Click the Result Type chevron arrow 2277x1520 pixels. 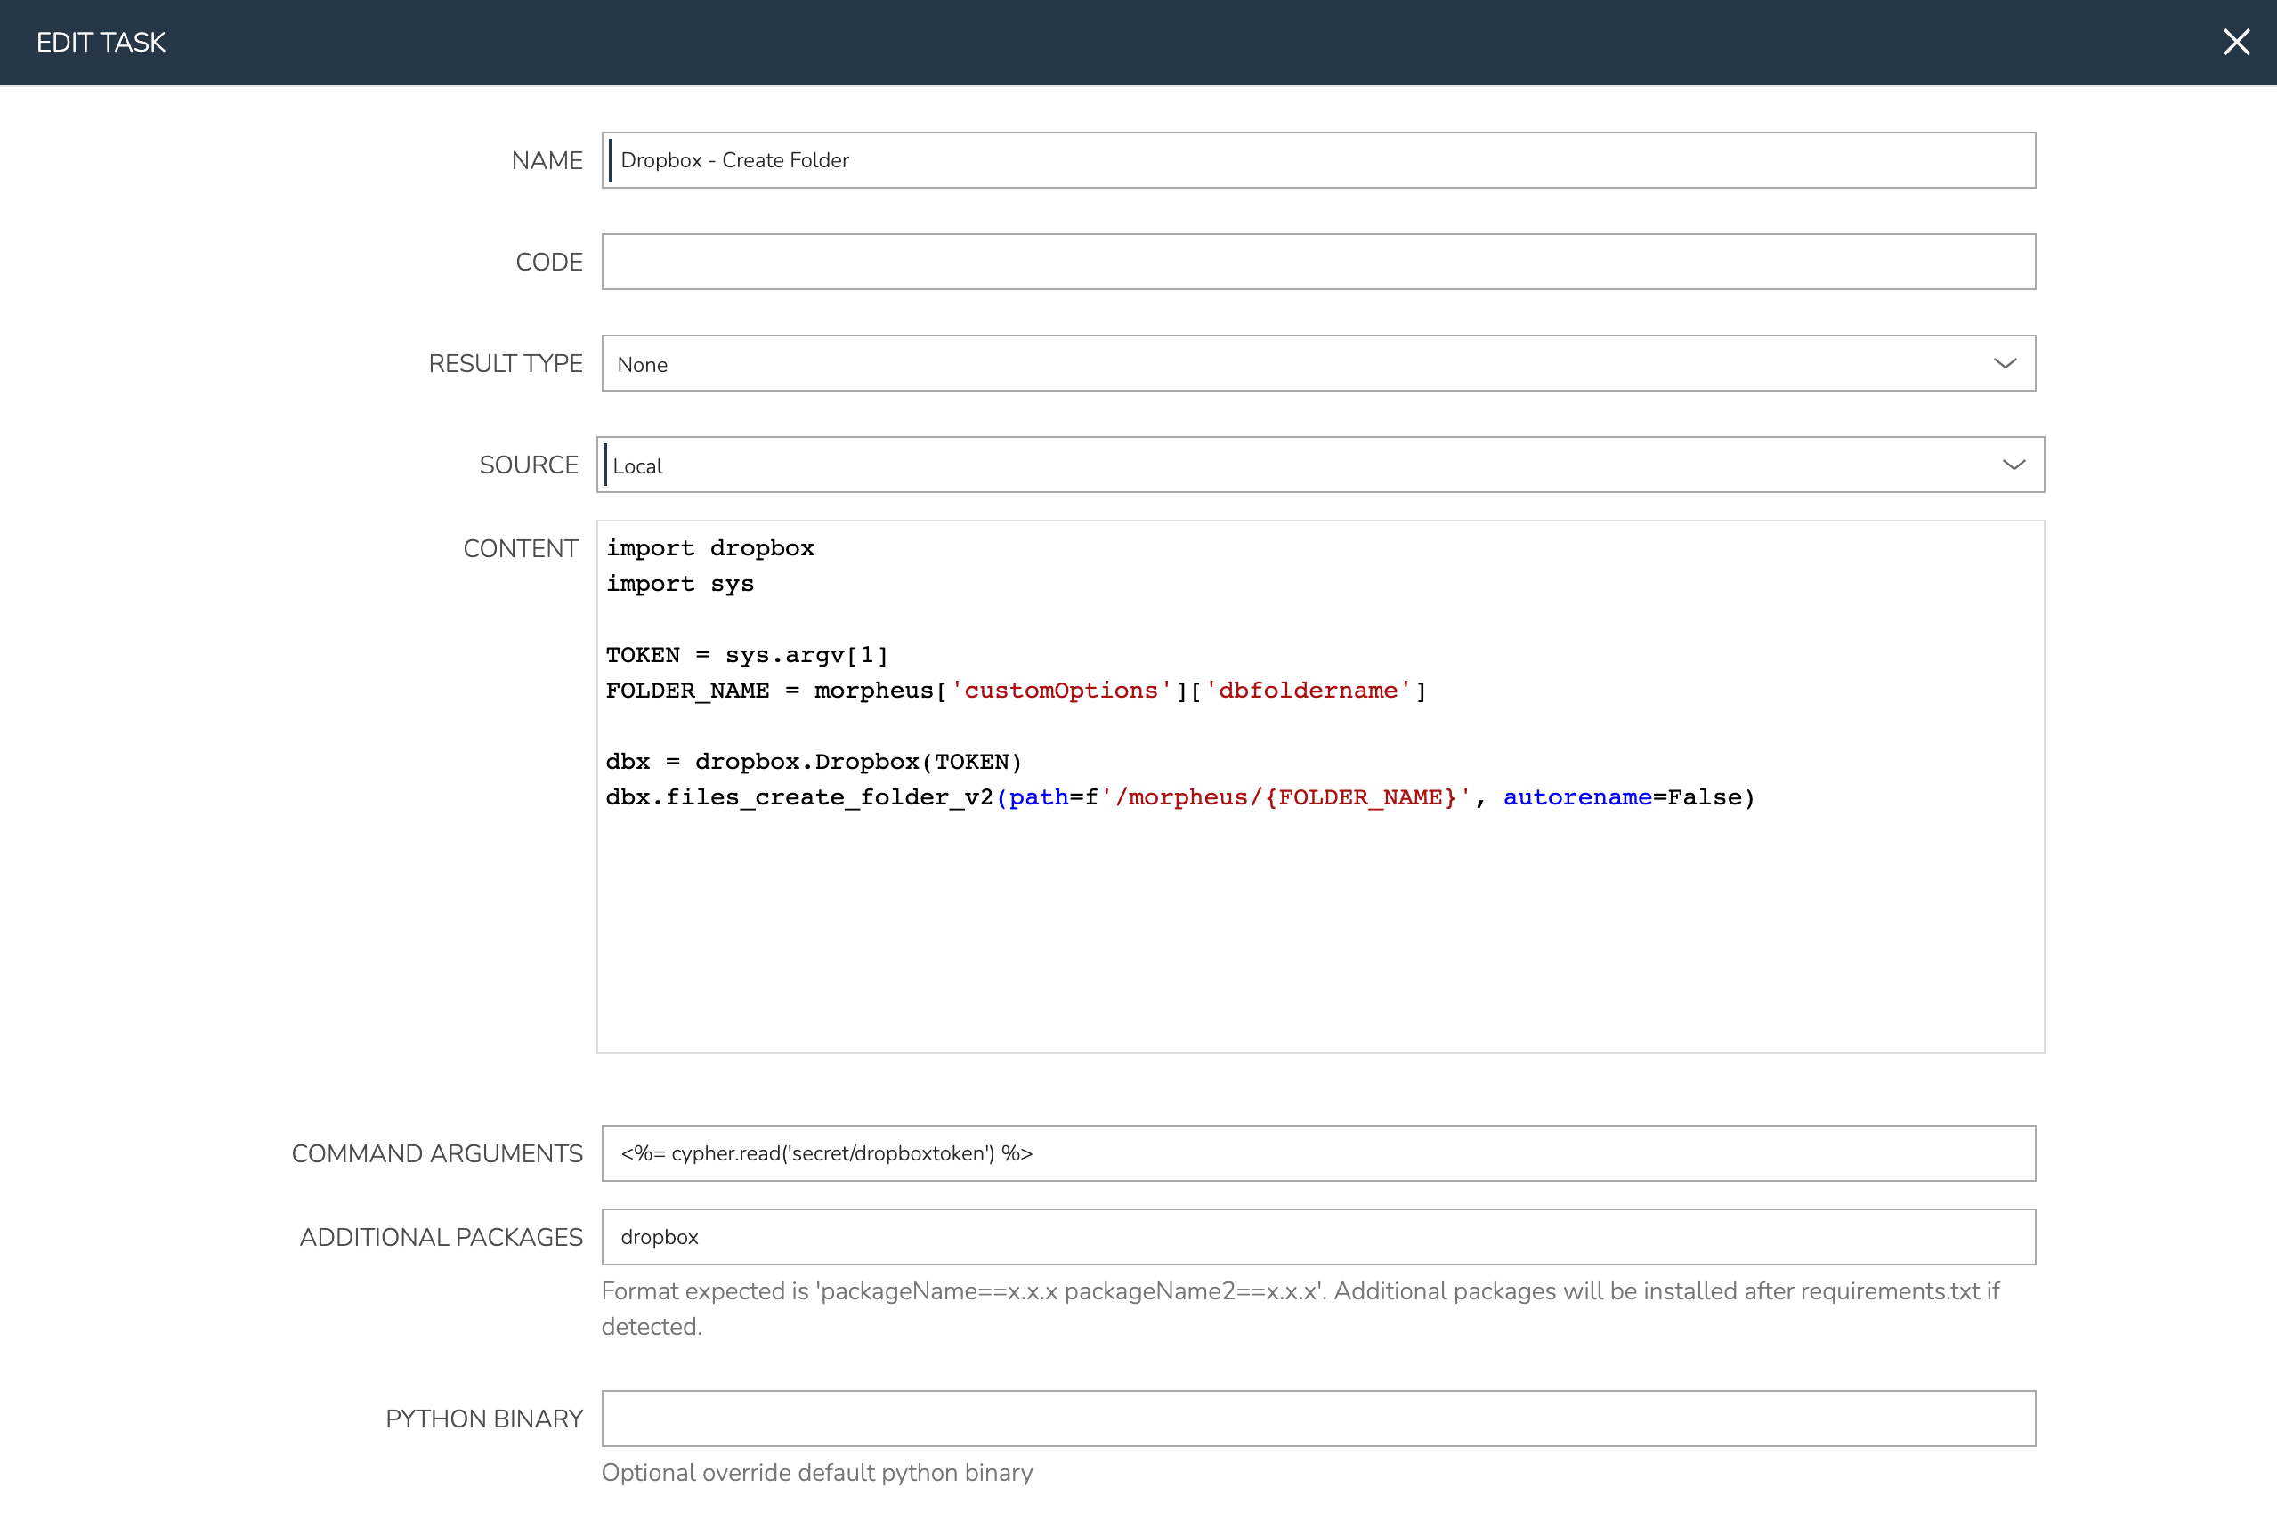2005,363
